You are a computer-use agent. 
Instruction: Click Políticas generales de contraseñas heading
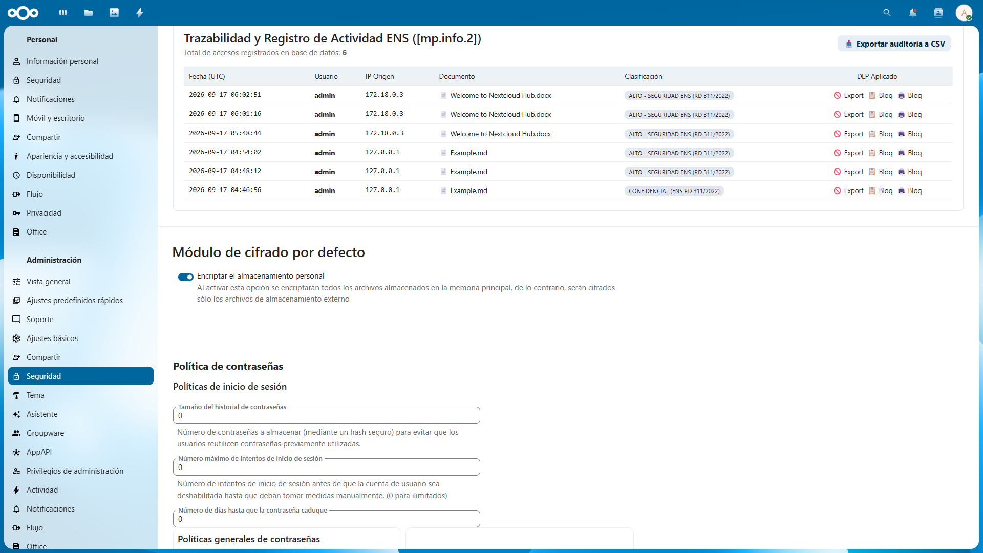pyautogui.click(x=249, y=539)
